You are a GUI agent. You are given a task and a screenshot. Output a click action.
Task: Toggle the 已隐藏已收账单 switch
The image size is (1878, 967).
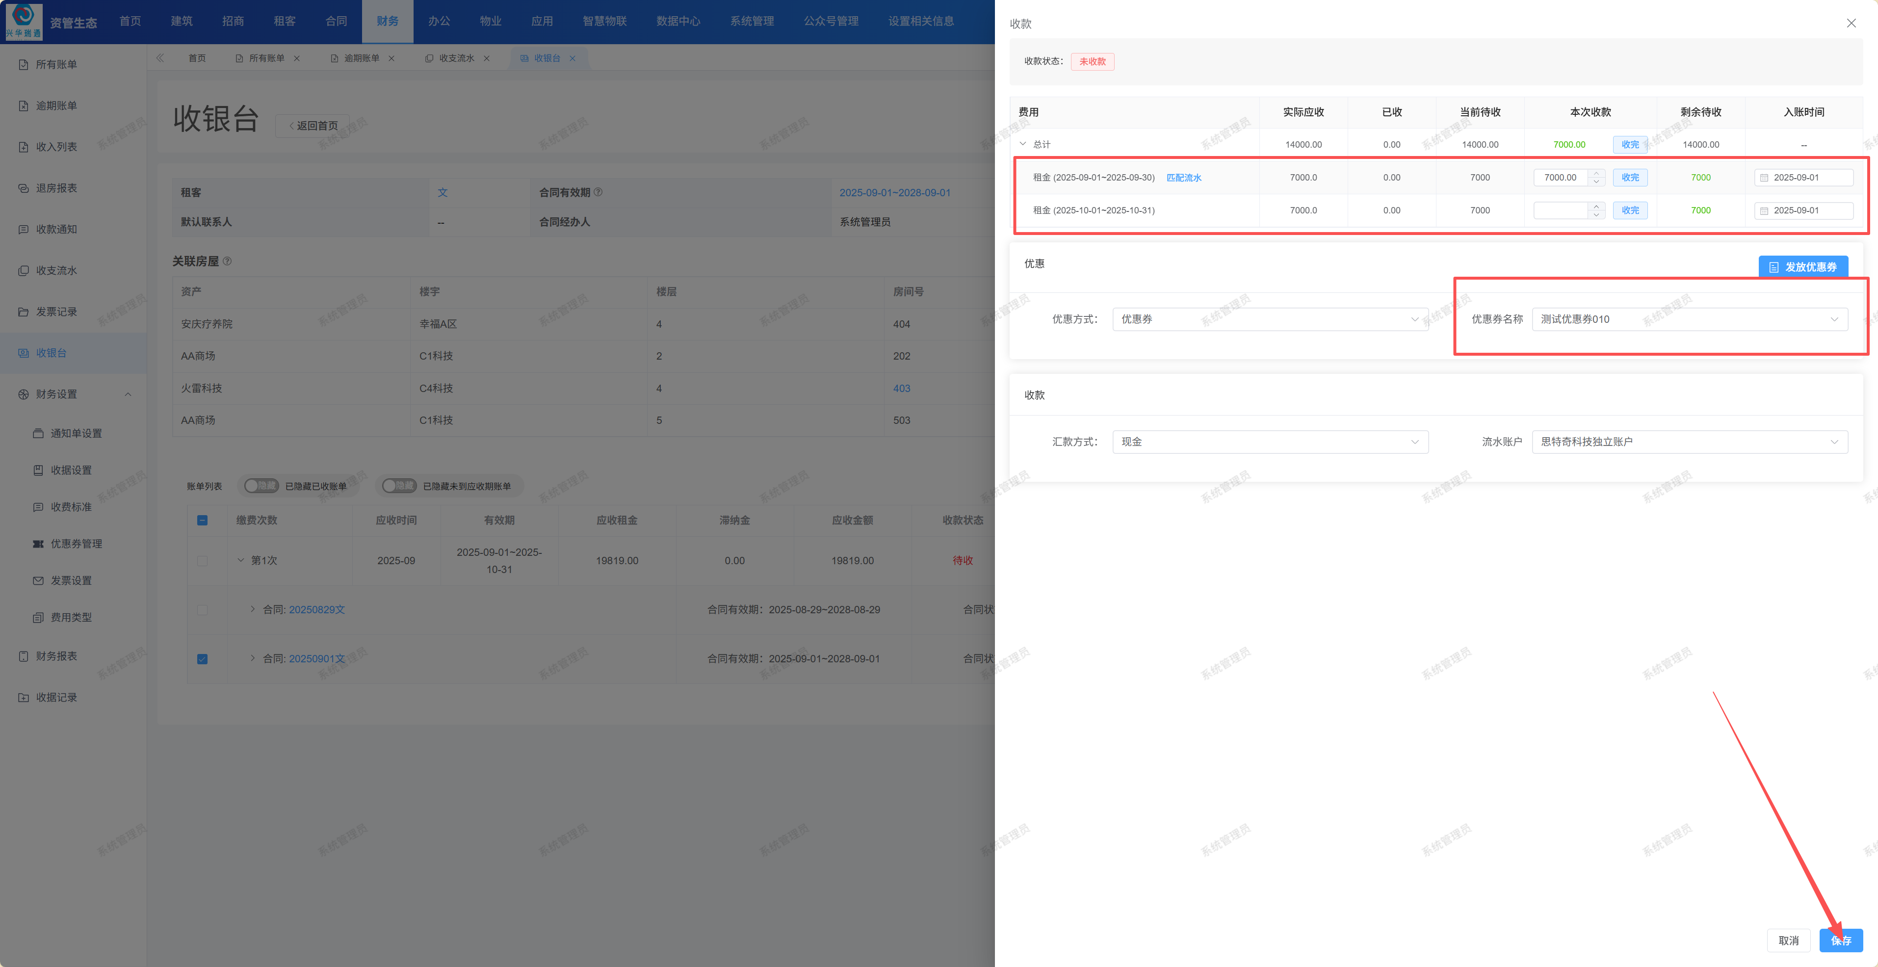(x=261, y=486)
